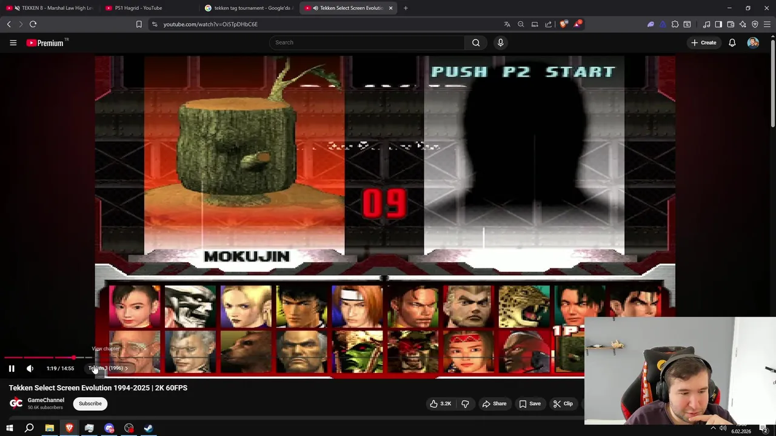Open Brave VPN shield icon
The height and width of the screenshot is (436, 776).
point(755,24)
